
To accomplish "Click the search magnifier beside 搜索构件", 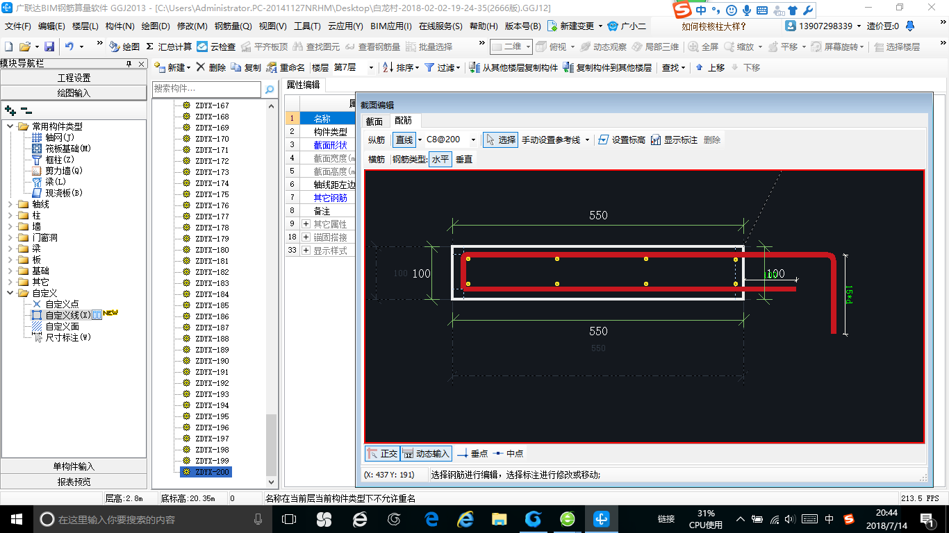I will tap(270, 90).
